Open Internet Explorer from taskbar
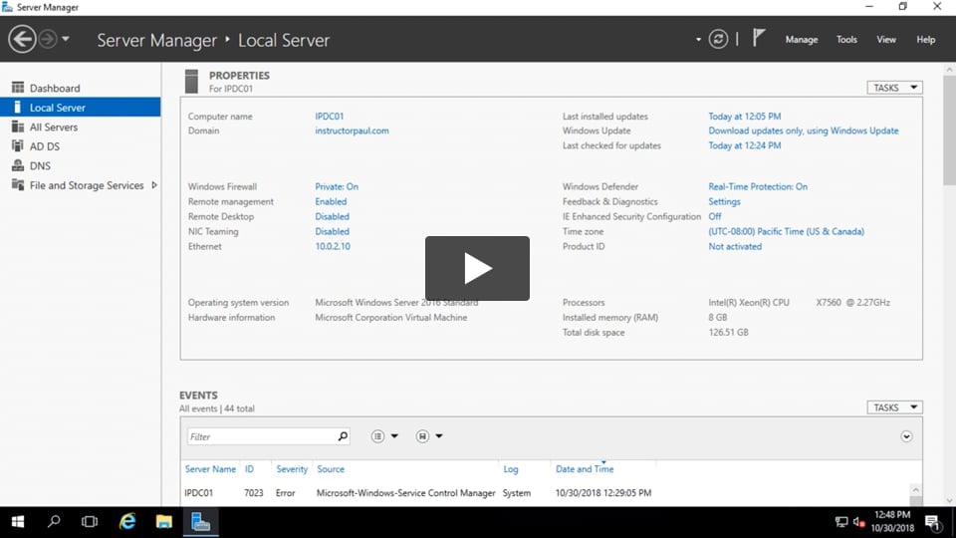The width and height of the screenshot is (956, 538). click(127, 521)
